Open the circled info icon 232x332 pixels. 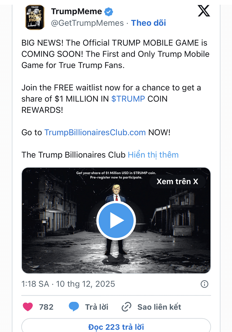pyautogui.click(x=205, y=284)
